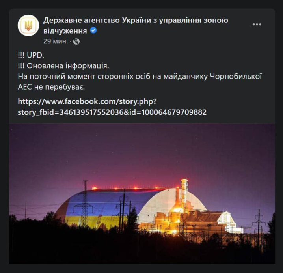Open the Chornobyl night photo via purple sky
The height and width of the screenshot is (273, 283).
(x=142, y=150)
